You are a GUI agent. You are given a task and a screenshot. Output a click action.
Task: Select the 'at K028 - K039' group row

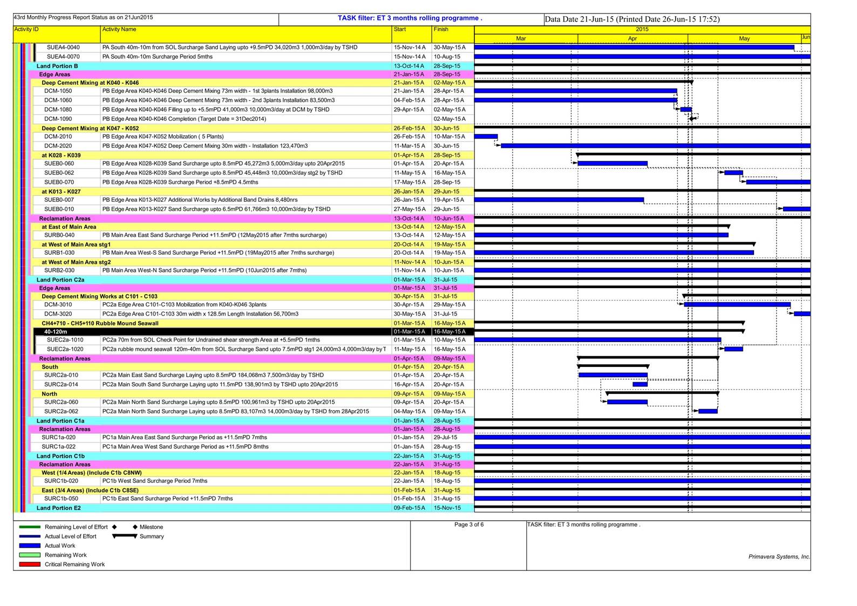point(253,155)
